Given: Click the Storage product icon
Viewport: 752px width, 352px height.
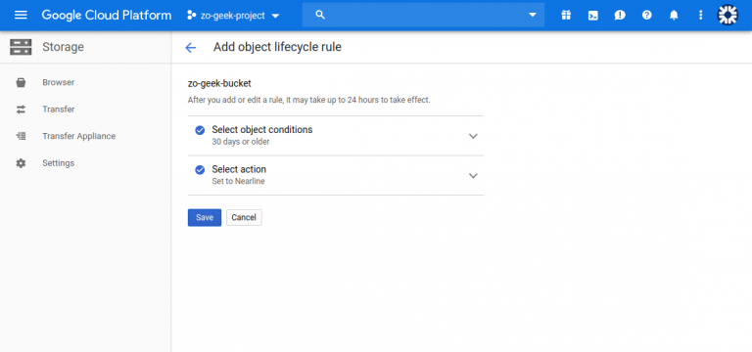Looking at the screenshot, I should tap(21, 47).
